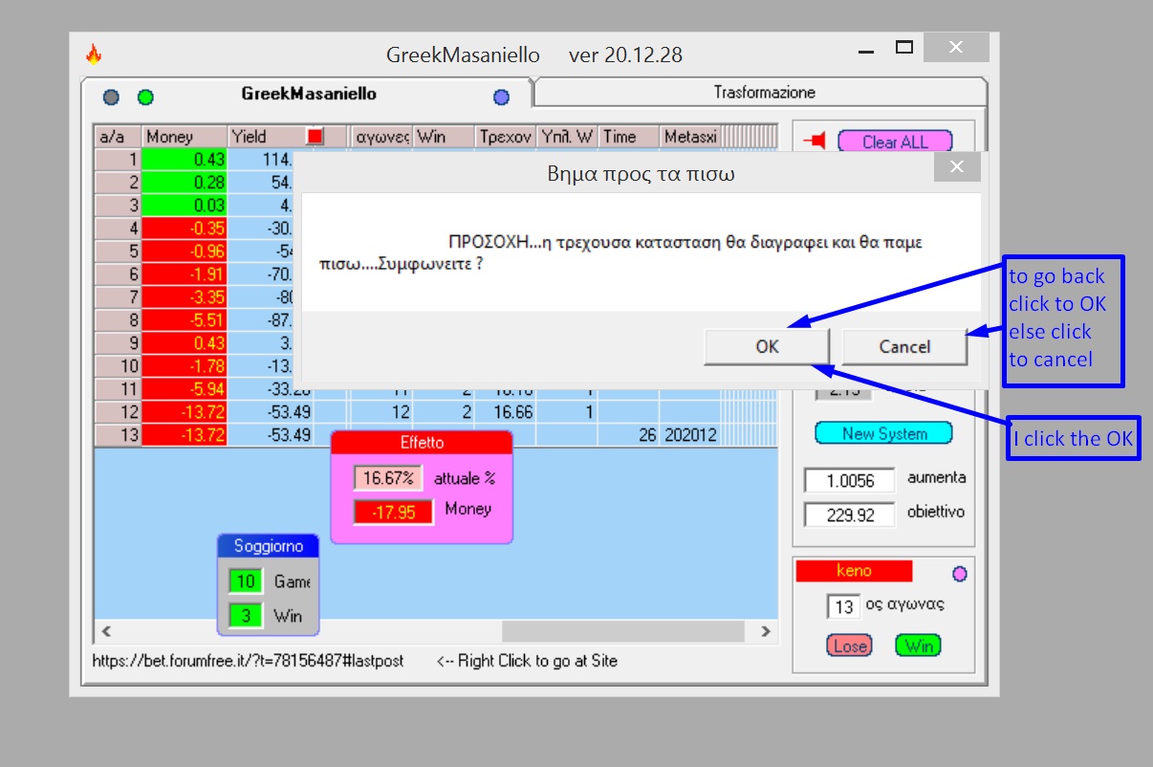
Task: Click the aumenta input field showing 1.0056
Action: pyautogui.click(x=849, y=480)
